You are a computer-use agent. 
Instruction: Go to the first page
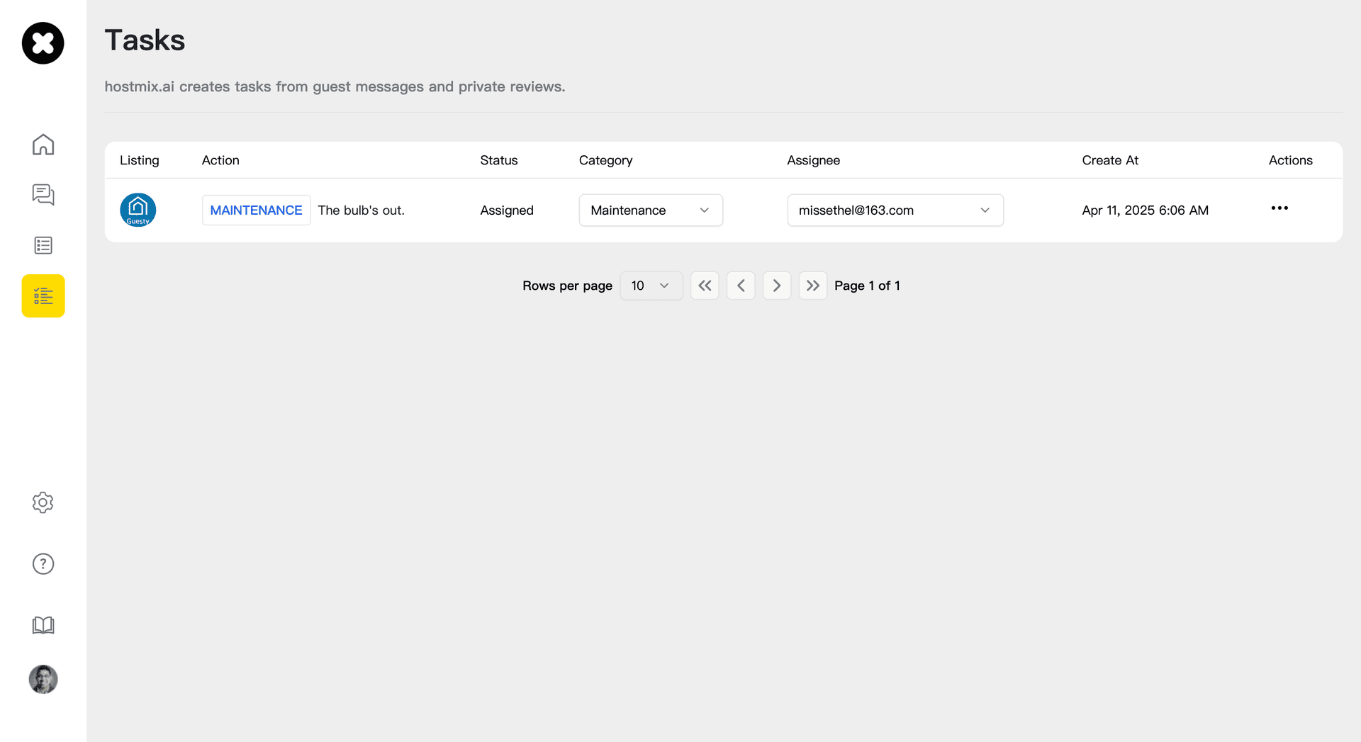(x=705, y=286)
